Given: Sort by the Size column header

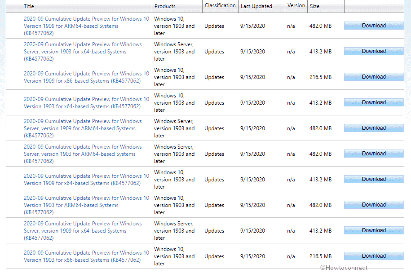Looking at the screenshot, I should tap(314, 6).
